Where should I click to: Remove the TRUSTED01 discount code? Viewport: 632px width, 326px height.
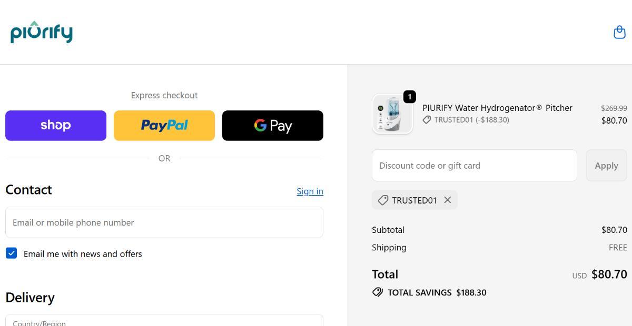(448, 200)
